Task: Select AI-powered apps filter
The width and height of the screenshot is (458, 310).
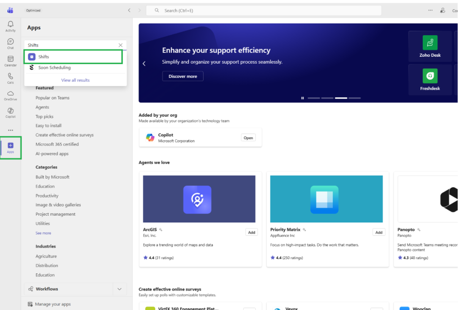Action: [52, 154]
